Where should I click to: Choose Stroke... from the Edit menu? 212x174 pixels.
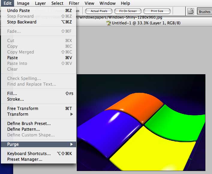tap(39, 99)
